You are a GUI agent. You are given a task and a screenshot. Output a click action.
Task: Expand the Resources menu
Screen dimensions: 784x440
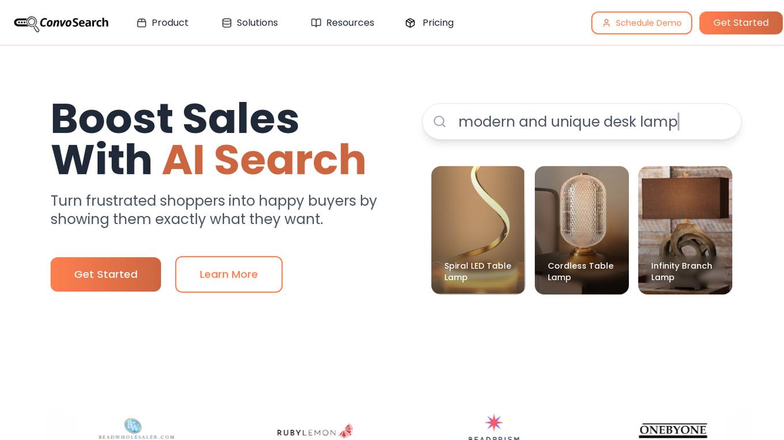pos(342,23)
